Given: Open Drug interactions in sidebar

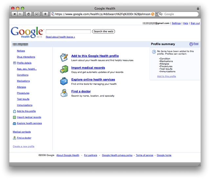Looking at the screenshot, I should coord(26,57).
